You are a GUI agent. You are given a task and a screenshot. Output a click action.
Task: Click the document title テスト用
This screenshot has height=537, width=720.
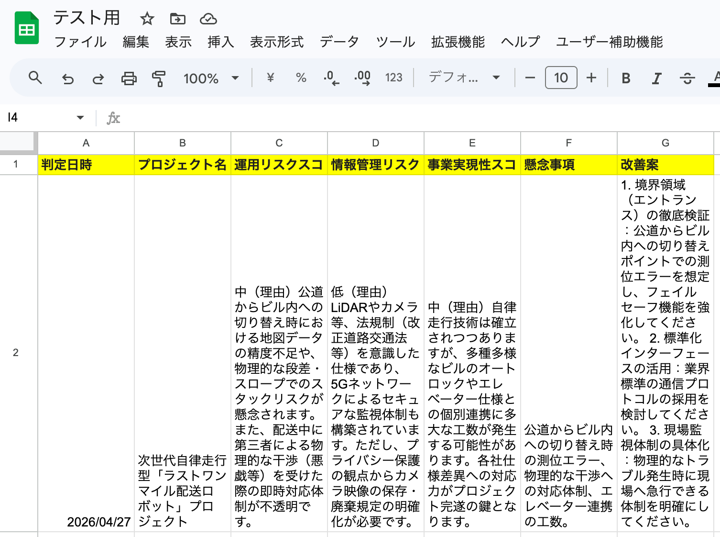click(x=87, y=18)
